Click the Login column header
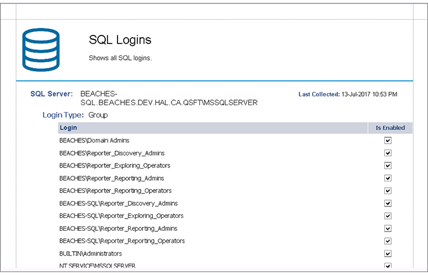Image resolution: width=428 pixels, height=275 pixels. pos(69,128)
